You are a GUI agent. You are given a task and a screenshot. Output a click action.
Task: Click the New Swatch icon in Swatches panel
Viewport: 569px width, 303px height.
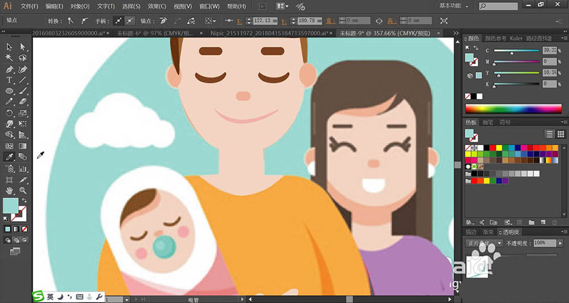coord(543,222)
